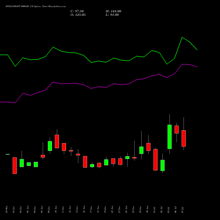Viewport: 220px width, 220px height.
Task: Click the tall green candlestick for 03 Jul
Action: point(169,137)
